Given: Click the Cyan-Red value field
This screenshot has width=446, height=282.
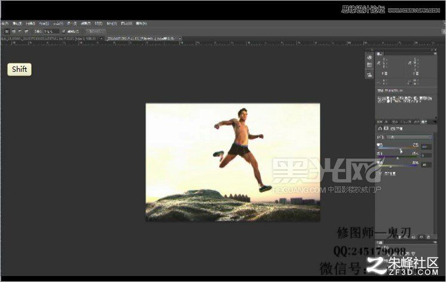Looking at the screenshot, I should point(426,147).
